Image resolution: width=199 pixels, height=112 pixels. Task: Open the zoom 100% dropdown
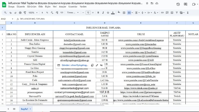pos(33,13)
